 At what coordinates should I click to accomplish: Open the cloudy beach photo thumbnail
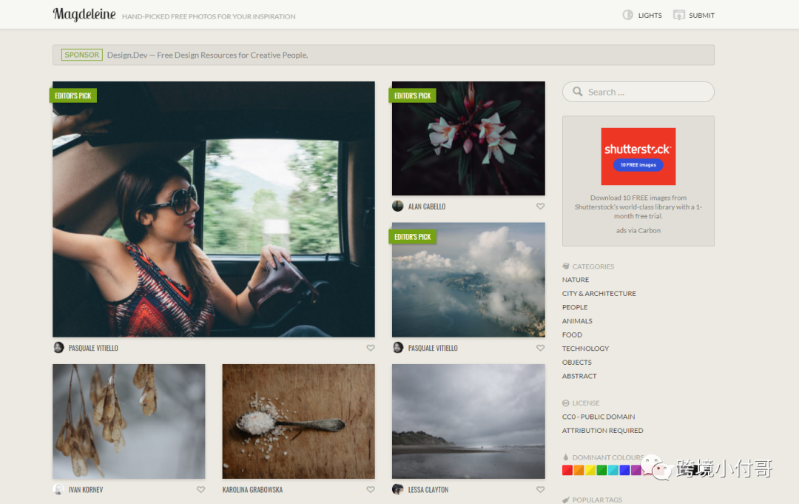click(468, 421)
